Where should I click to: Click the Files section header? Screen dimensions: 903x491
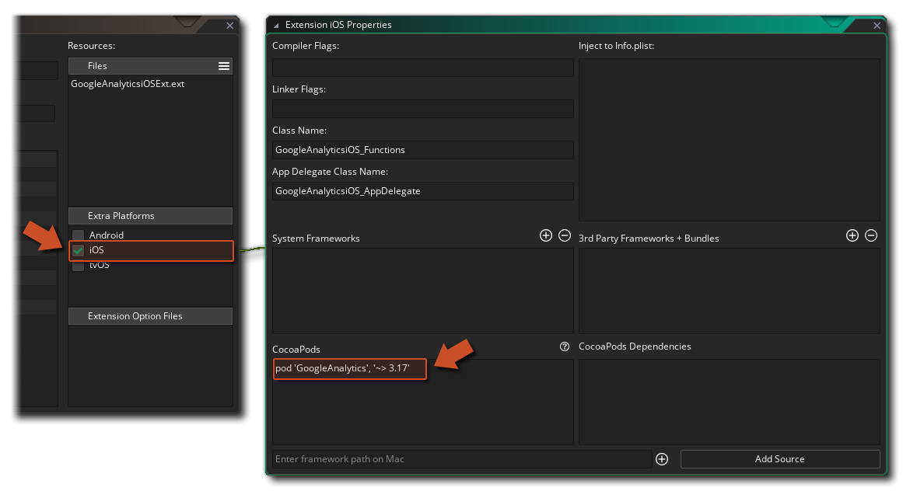click(x=140, y=66)
